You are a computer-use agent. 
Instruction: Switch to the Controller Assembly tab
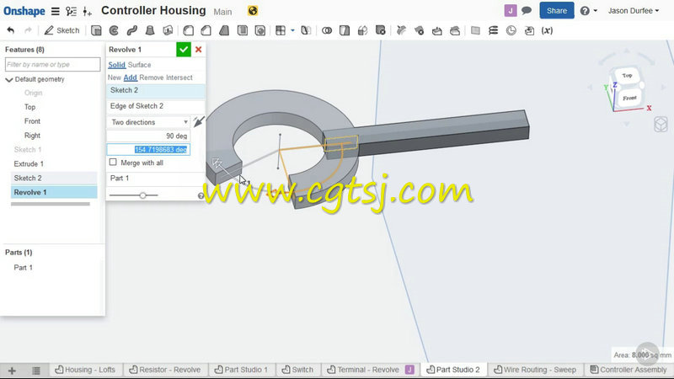click(x=629, y=370)
